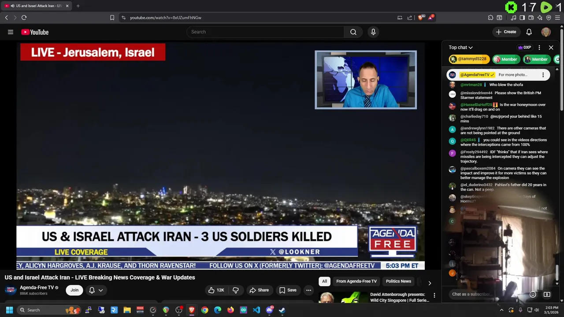The width and height of the screenshot is (564, 317).
Task: Close the US and Israel Attack Iran tab
Action: 67,6
